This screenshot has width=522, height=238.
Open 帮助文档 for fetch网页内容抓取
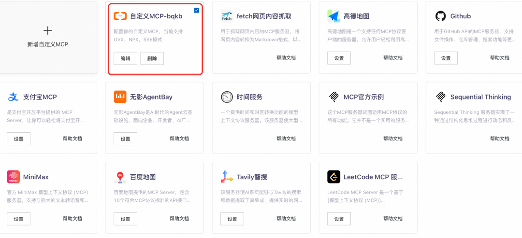tap(286, 57)
